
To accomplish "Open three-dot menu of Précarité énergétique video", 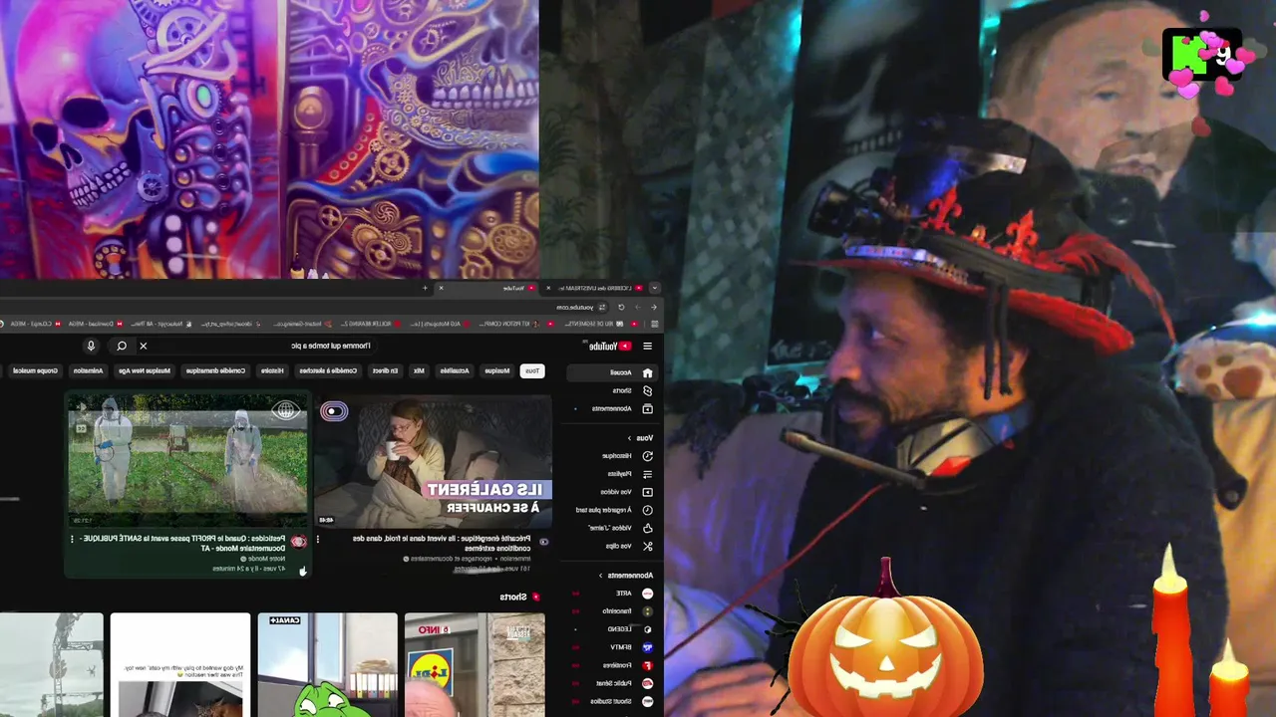I will coord(318,539).
